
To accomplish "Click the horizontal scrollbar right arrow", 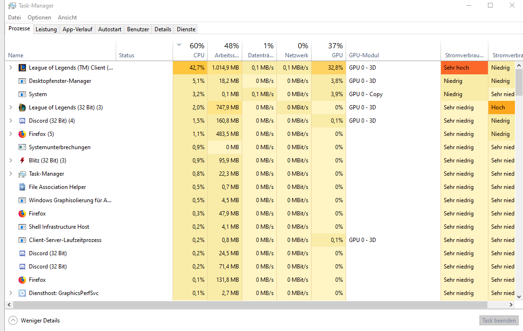I will (x=511, y=304).
